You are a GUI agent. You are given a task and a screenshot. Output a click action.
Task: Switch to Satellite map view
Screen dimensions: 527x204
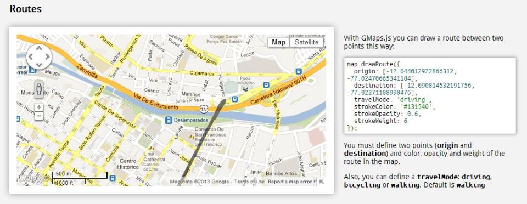click(x=306, y=42)
